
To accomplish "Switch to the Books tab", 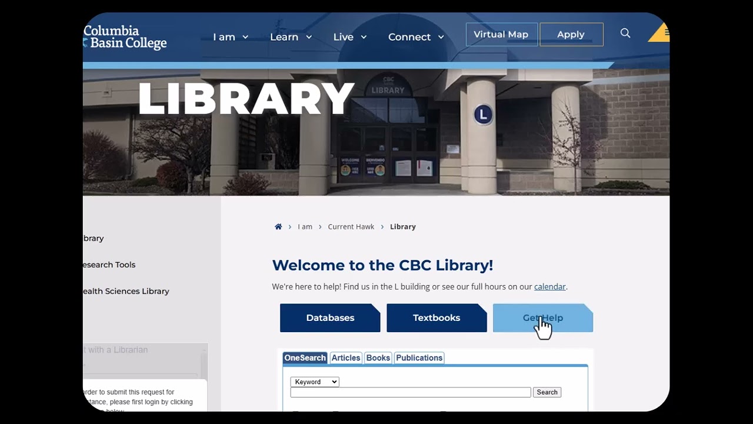I will (378, 358).
